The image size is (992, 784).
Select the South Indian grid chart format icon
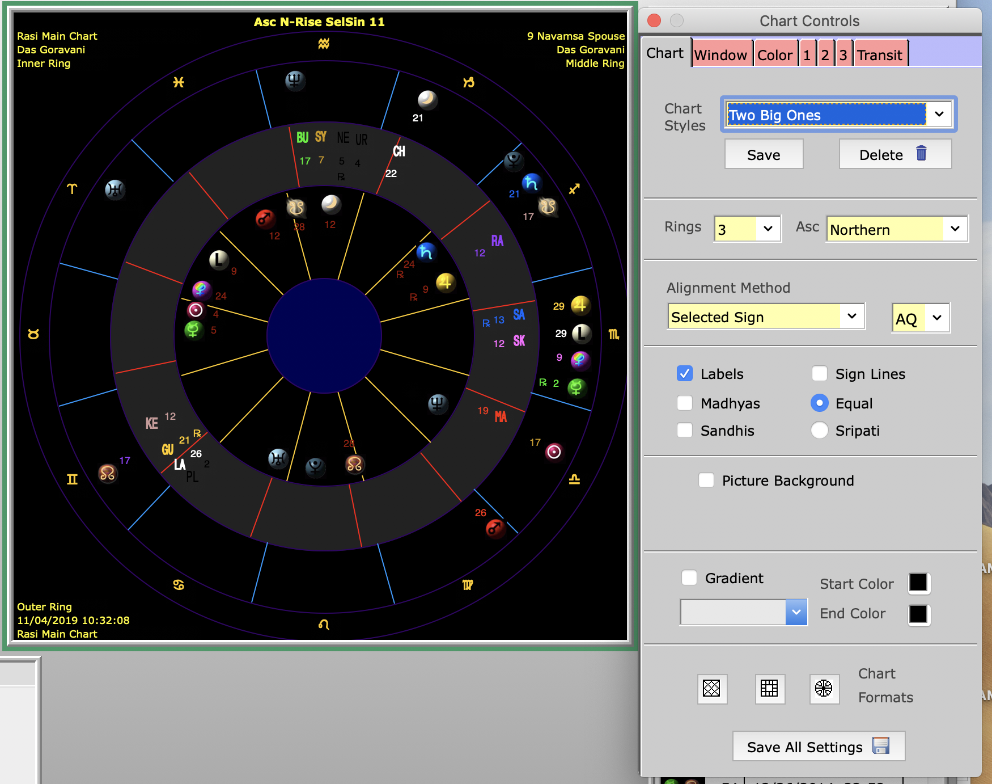(769, 688)
